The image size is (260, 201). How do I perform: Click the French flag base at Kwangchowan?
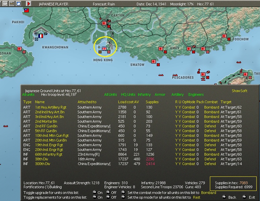point(41,36)
